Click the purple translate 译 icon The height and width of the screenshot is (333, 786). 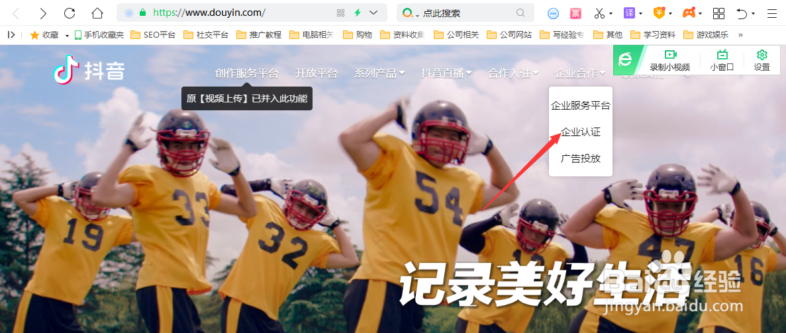point(629,13)
